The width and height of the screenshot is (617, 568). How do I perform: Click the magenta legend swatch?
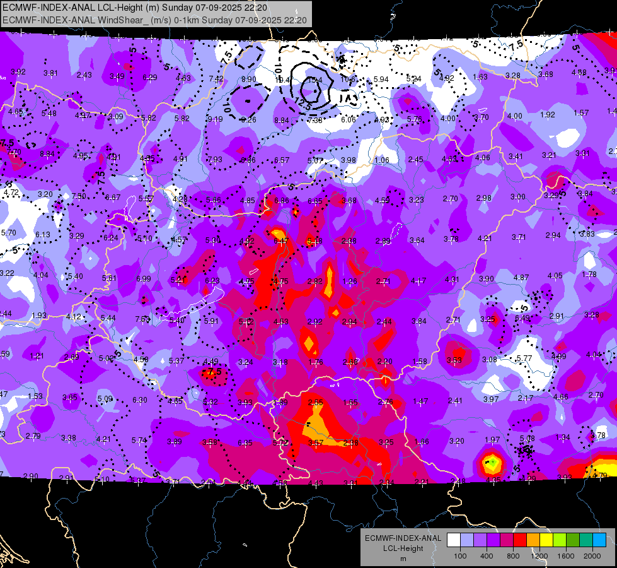[507, 540]
